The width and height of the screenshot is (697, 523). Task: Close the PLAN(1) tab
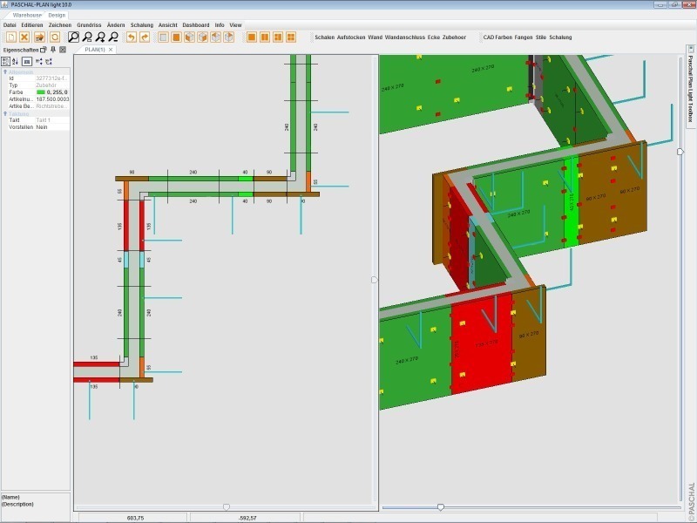coord(111,50)
